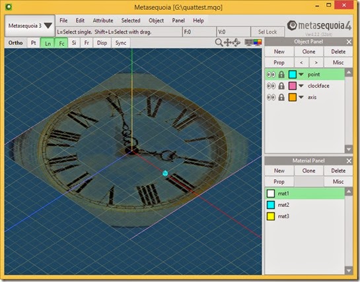The height and width of the screenshot is (282, 360).
Task: Toggle visibility eye of point object
Action: [271, 74]
